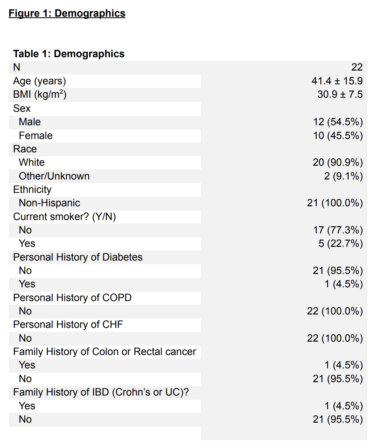Click the N value 22

click(357, 67)
